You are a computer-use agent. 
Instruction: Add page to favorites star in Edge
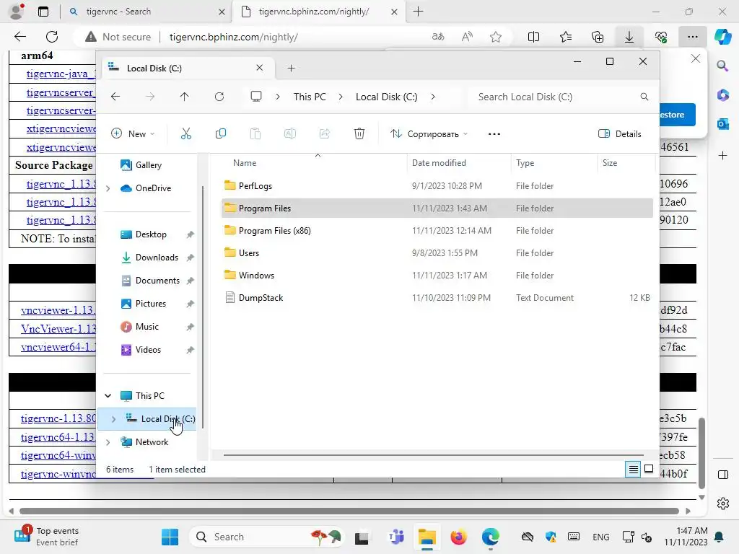coord(495,37)
